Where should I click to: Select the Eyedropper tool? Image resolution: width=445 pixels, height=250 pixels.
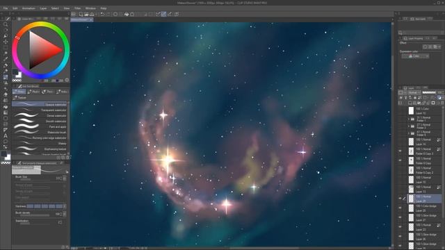tap(6, 59)
